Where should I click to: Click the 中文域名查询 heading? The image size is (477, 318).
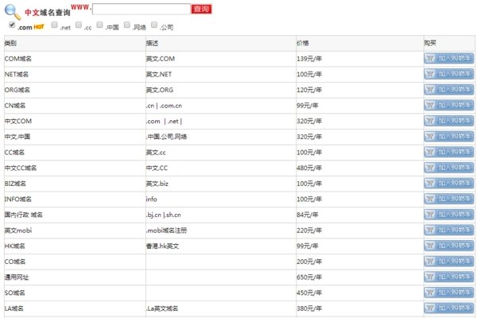click(x=48, y=13)
